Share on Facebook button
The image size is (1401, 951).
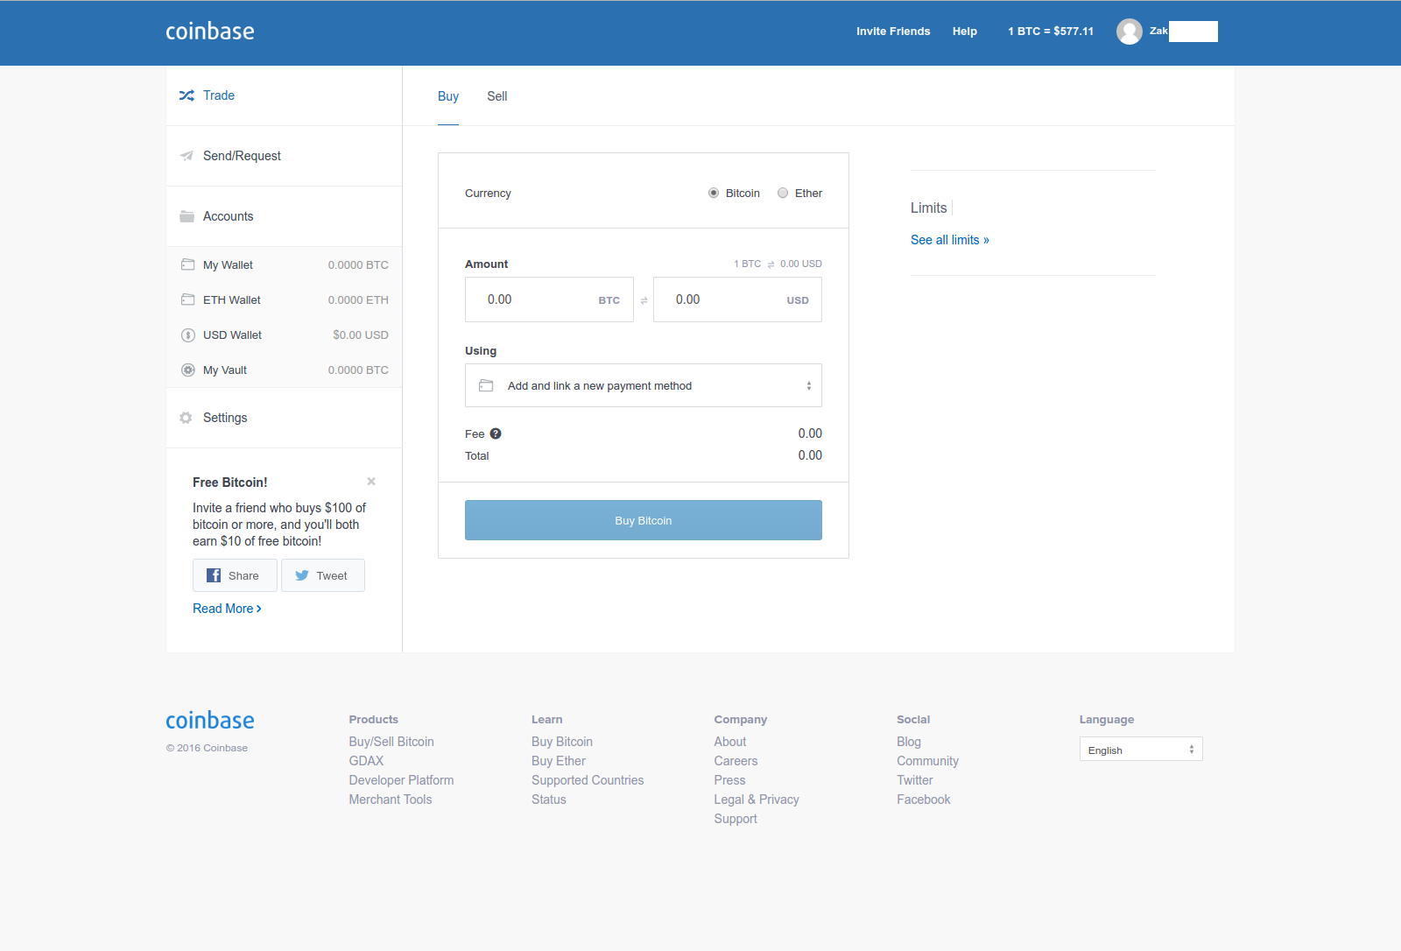(235, 575)
